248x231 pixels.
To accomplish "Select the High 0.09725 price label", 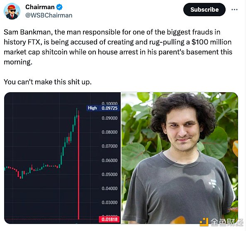I will tap(103, 108).
